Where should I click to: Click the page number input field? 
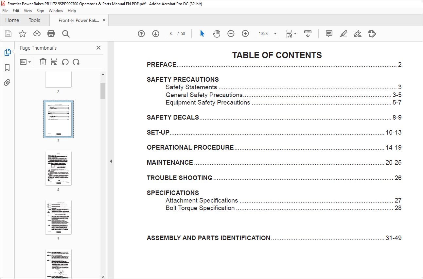pyautogui.click(x=170, y=34)
